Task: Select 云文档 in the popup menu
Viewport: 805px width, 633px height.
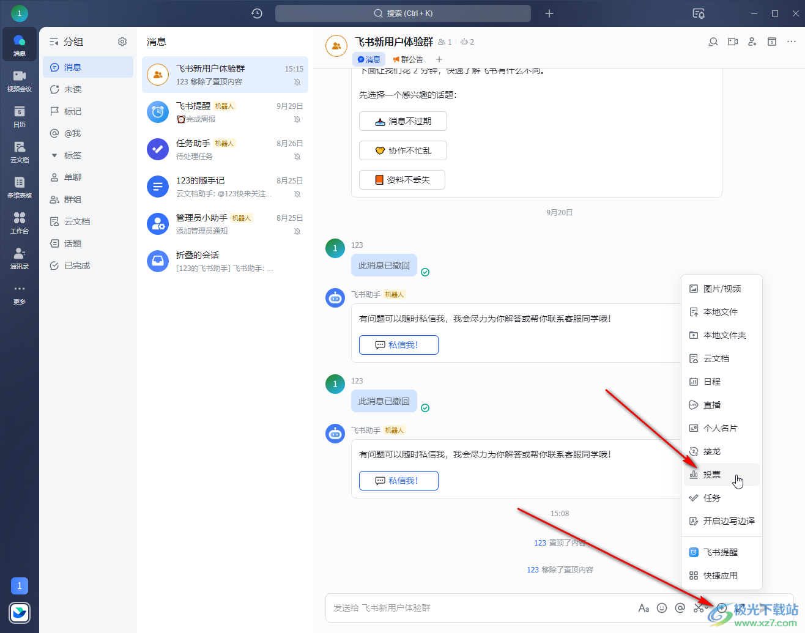Action: (x=722, y=358)
